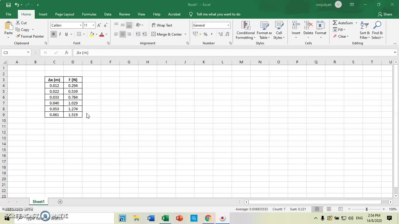Toggle Wrap Text
The width and height of the screenshot is (399, 224).
[x=162, y=25]
